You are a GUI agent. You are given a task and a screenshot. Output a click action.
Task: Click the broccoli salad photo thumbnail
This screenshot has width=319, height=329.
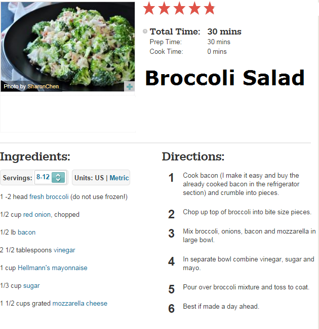pos(68,47)
